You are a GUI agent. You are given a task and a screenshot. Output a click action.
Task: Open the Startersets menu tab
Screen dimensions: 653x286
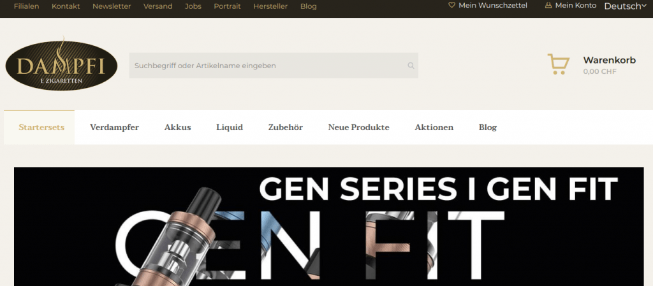tap(41, 127)
